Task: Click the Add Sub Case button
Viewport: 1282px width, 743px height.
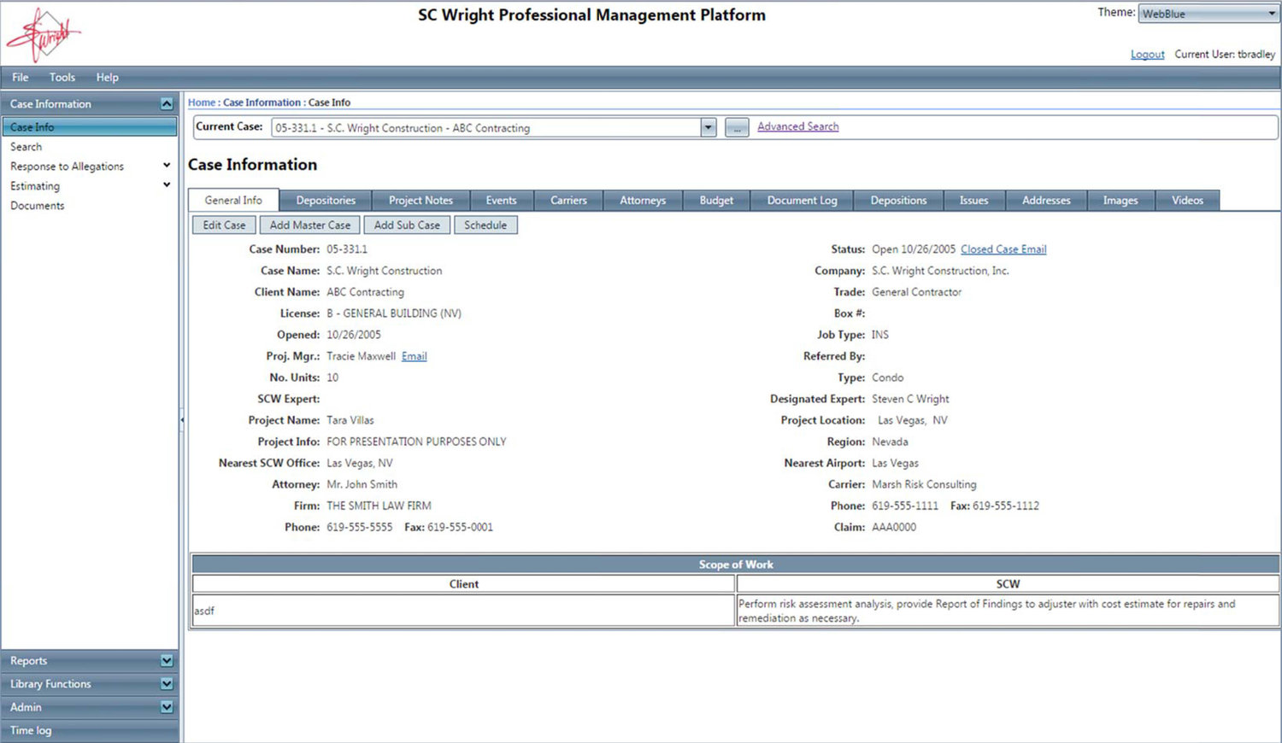Action: tap(407, 225)
